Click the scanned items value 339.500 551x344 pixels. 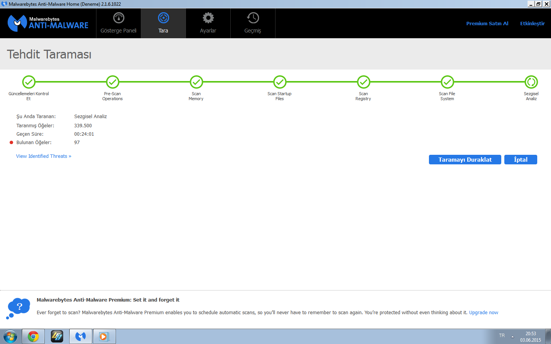pos(83,125)
